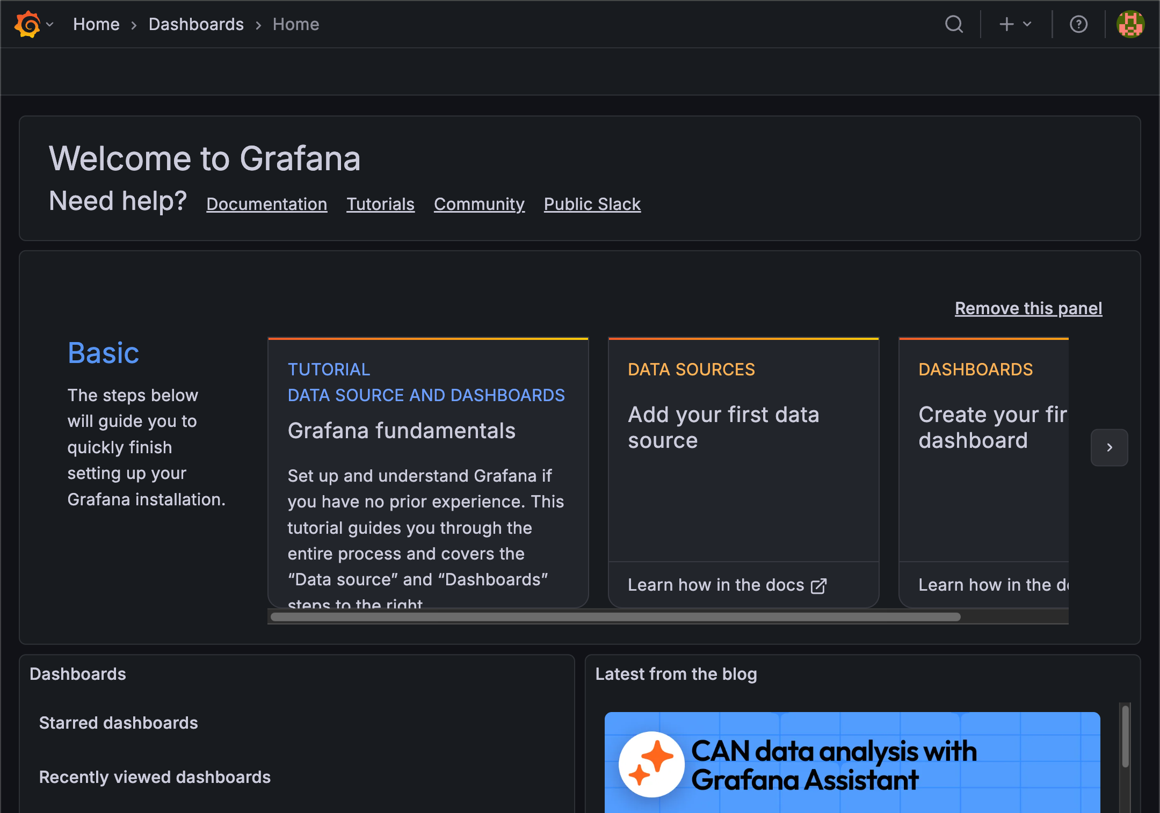Viewport: 1160px width, 813px height.
Task: Open search using the magnifier icon
Action: (954, 24)
